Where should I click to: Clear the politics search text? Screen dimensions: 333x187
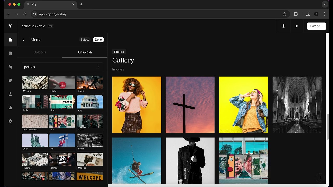pos(98,67)
